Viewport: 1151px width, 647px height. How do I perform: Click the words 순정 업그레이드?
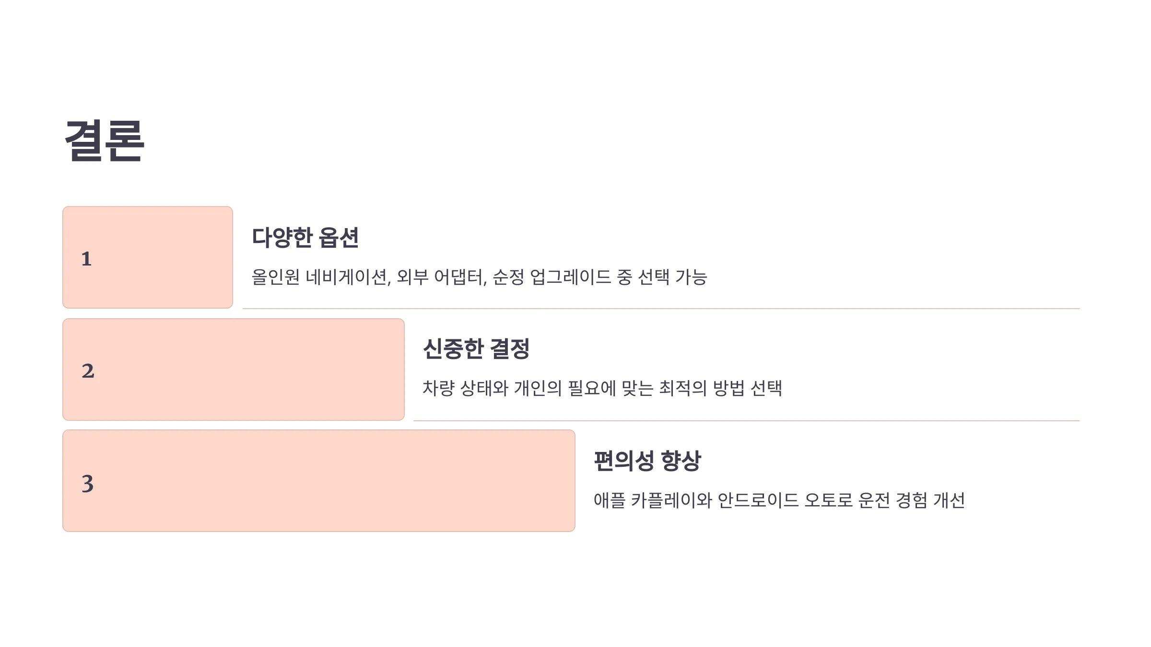pos(552,277)
